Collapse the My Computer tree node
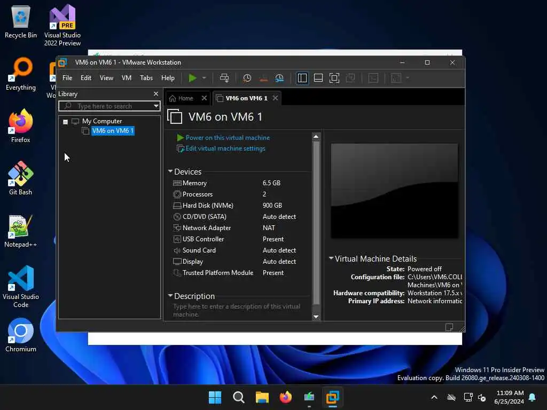 [65, 122]
